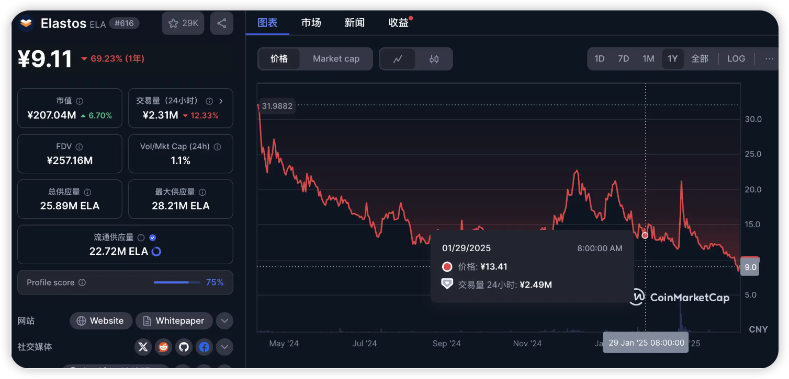Click info icon next to Vol/Mkt Cap (24h)

[x=217, y=147]
